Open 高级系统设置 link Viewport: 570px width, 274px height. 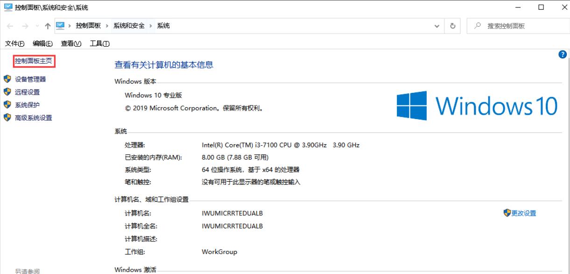(34, 118)
